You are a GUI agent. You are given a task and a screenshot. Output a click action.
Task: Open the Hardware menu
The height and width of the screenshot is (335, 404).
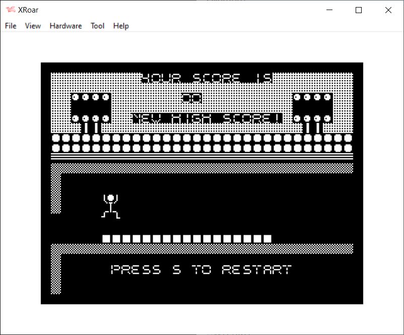(65, 26)
